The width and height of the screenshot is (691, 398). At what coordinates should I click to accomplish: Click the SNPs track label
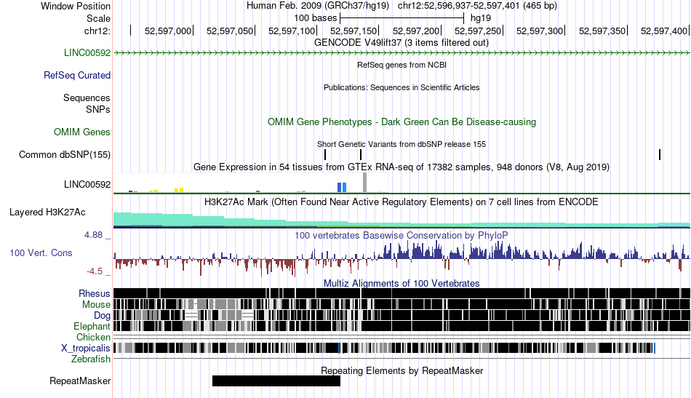click(98, 109)
